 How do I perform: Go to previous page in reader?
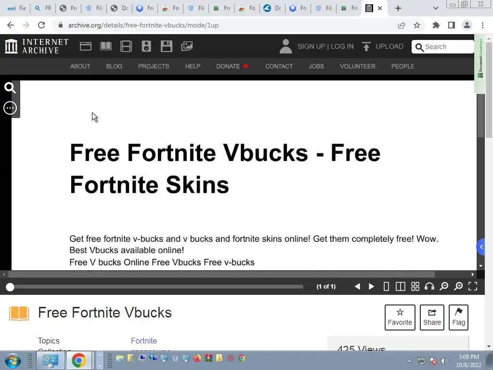357,286
